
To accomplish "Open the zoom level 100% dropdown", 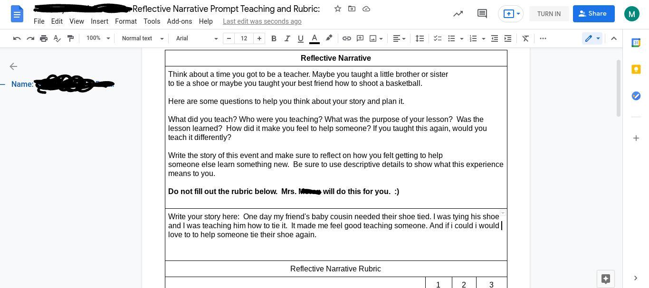I will pyautogui.click(x=98, y=38).
